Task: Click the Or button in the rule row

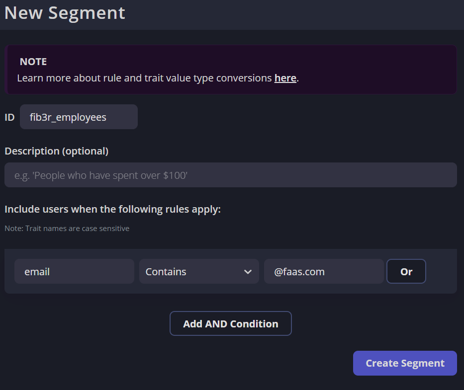Action: coord(406,272)
